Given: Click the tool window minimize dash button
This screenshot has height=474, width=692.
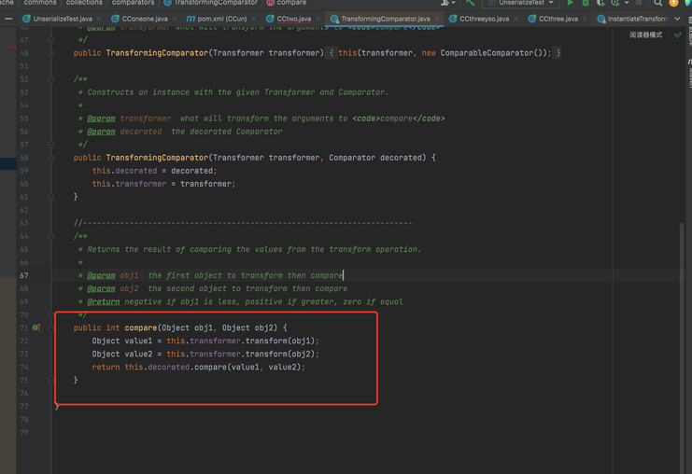Looking at the screenshot, I should pyautogui.click(x=8, y=19).
